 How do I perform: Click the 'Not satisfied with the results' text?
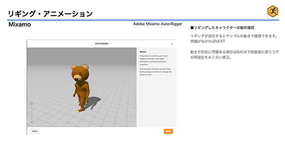tap(155, 72)
